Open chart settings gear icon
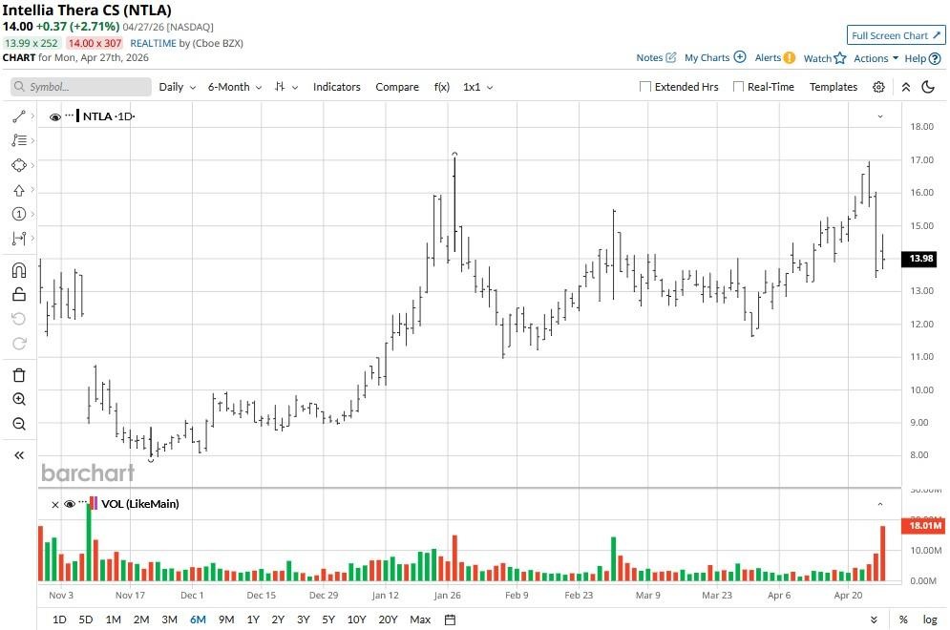Screen dimensions: 950x630 [878, 87]
